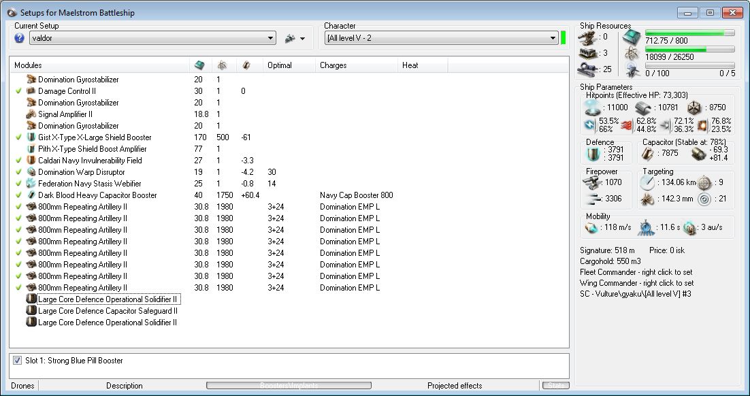Toggle the Damage Control II active checkmark

point(18,91)
